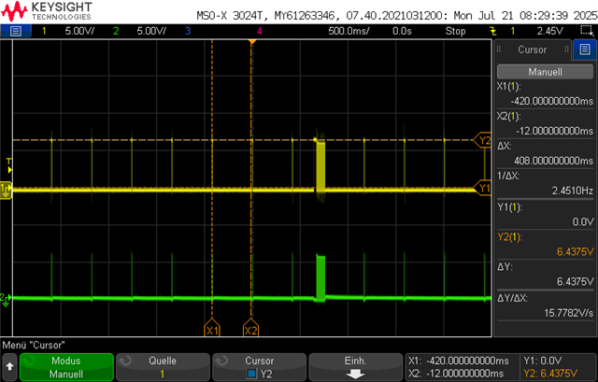
Task: Click the Y1/Y2 cursor values softkey
Action: pos(558,367)
